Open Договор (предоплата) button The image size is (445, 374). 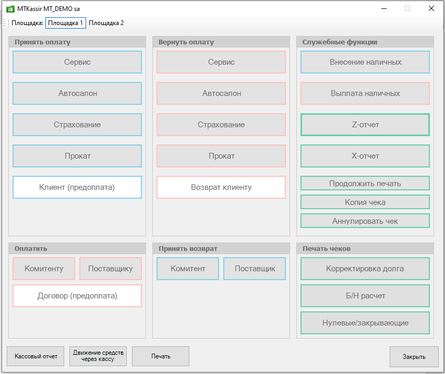coord(77,296)
